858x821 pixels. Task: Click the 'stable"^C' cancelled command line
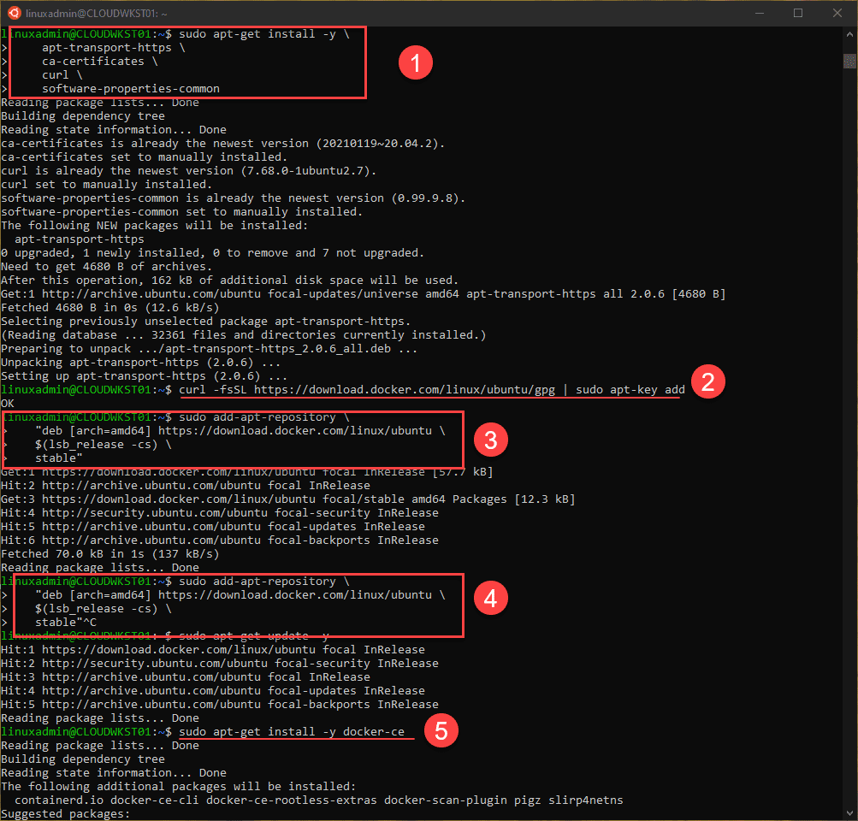pos(66,622)
